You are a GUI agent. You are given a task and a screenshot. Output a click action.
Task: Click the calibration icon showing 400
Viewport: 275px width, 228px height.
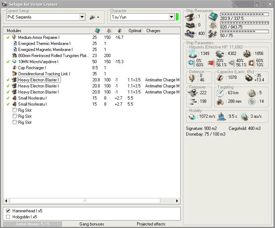pyautogui.click(x=190, y=34)
